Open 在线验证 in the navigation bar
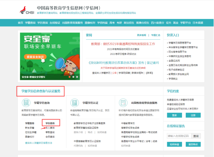214x157 pixels. (55, 23)
